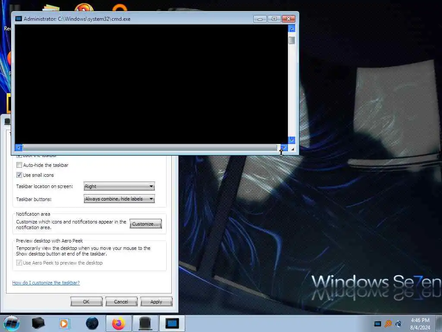Click the monitor icon in system tray
The width and height of the screenshot is (442, 332).
(377, 324)
